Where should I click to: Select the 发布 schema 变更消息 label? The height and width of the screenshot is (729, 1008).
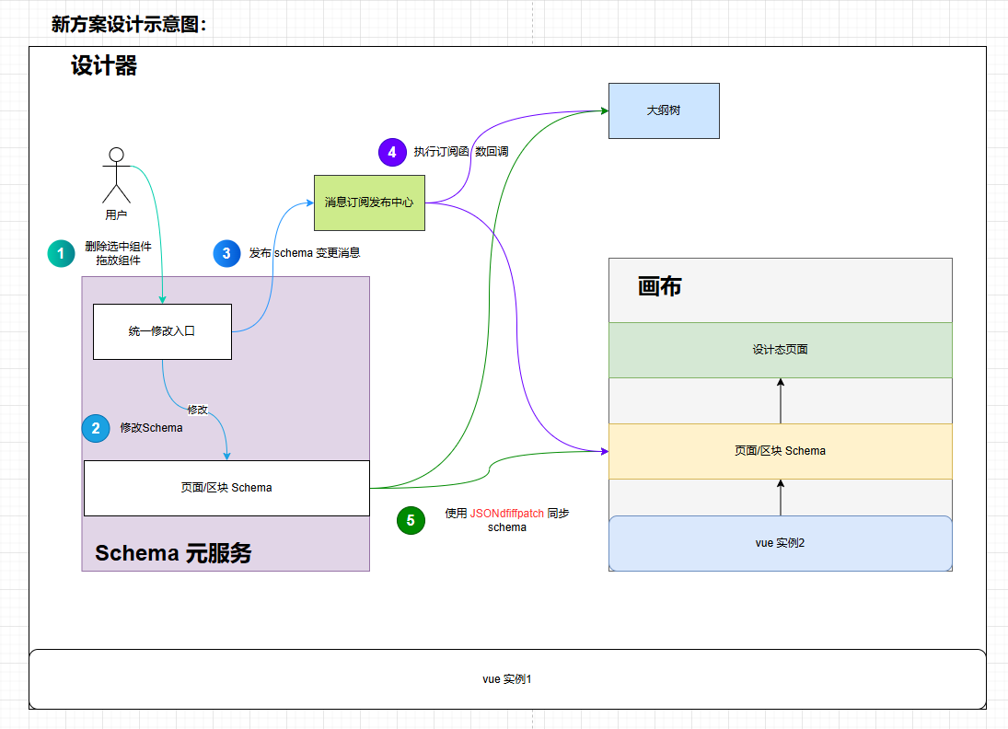coord(305,252)
